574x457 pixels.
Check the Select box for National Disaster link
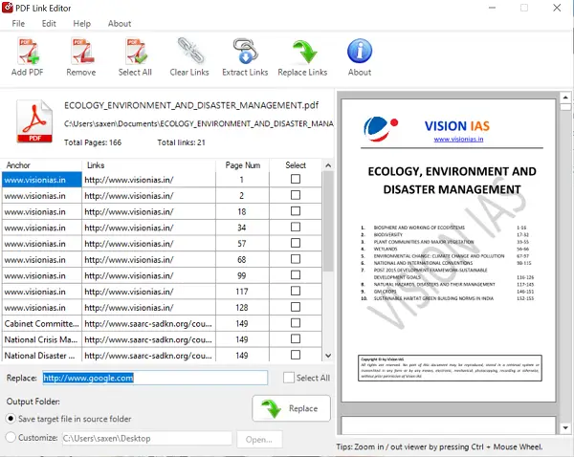(296, 355)
